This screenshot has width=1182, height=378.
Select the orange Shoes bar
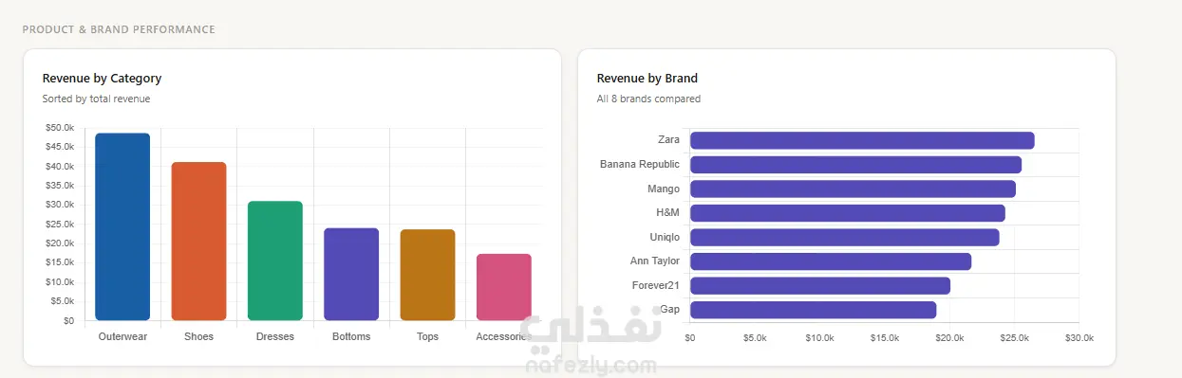[x=198, y=241]
